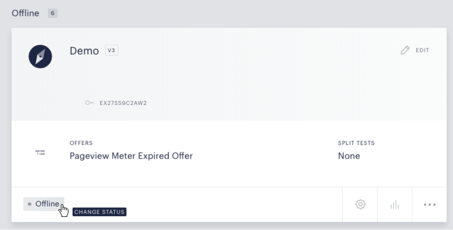Click the V3 version badge

pos(112,50)
